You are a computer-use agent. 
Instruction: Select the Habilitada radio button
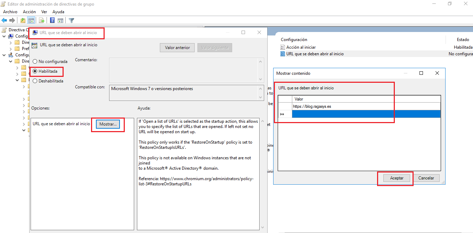[x=34, y=72]
